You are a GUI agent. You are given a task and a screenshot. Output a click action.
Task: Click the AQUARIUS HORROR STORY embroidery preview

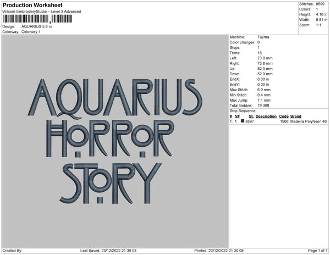(x=115, y=141)
